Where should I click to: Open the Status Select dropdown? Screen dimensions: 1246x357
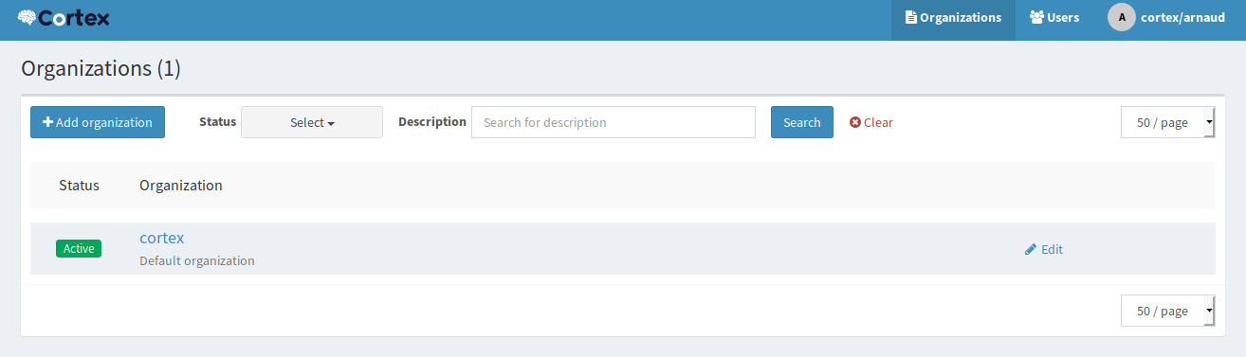(312, 122)
